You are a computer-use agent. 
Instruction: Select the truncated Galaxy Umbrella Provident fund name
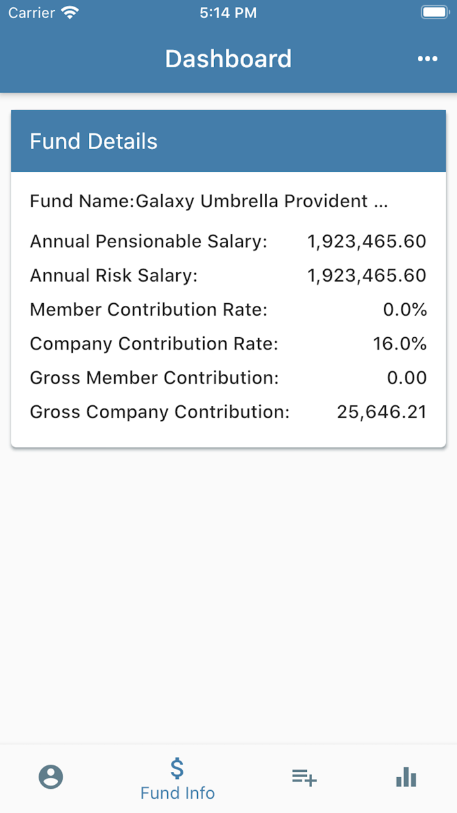[261, 201]
